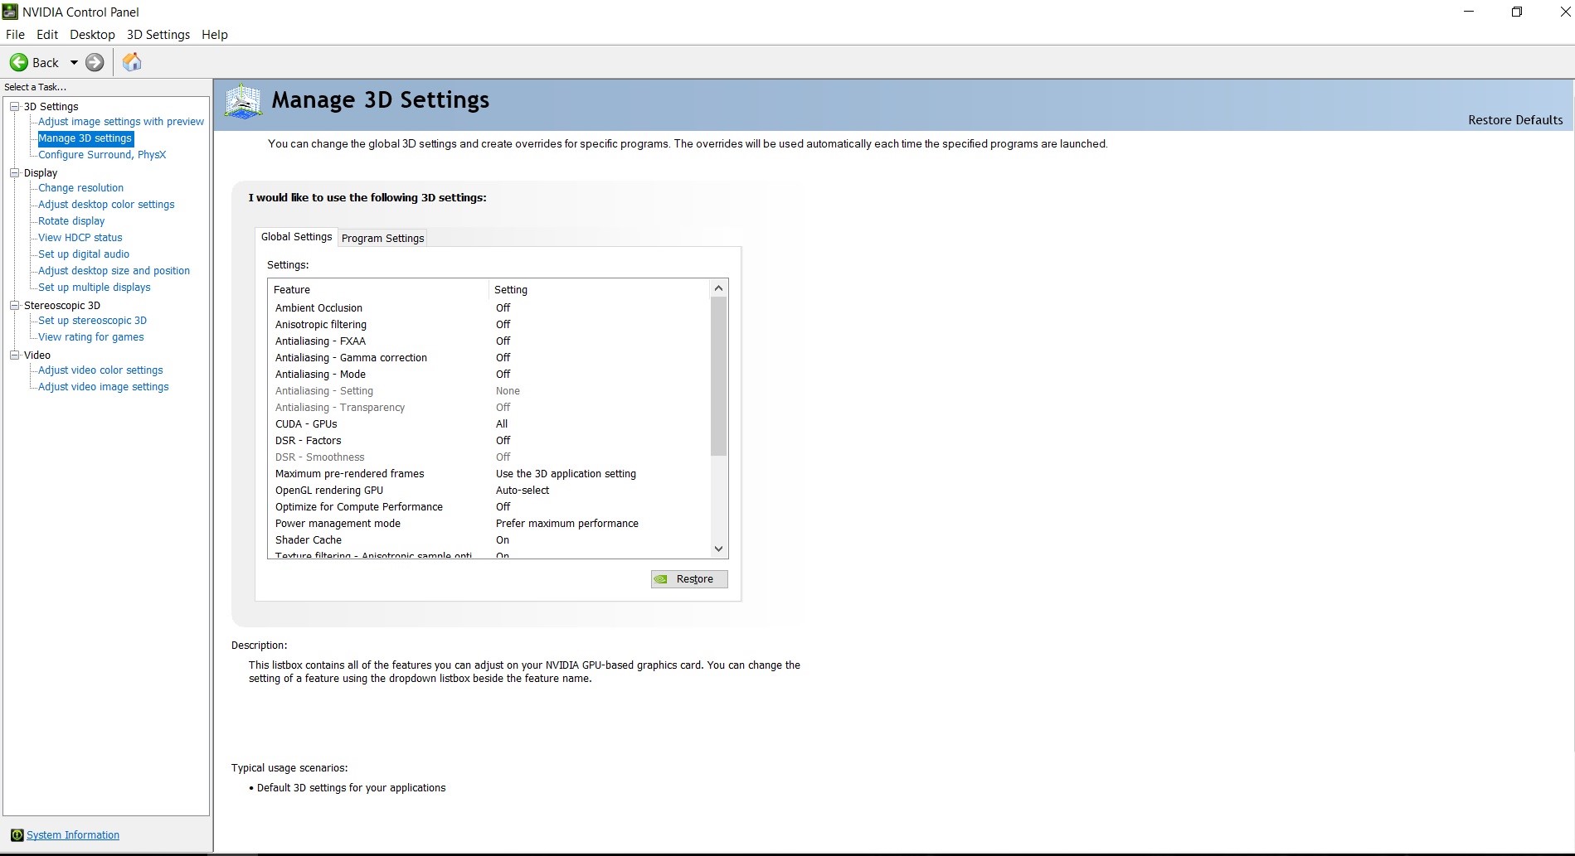Open the File menu

[15, 35]
